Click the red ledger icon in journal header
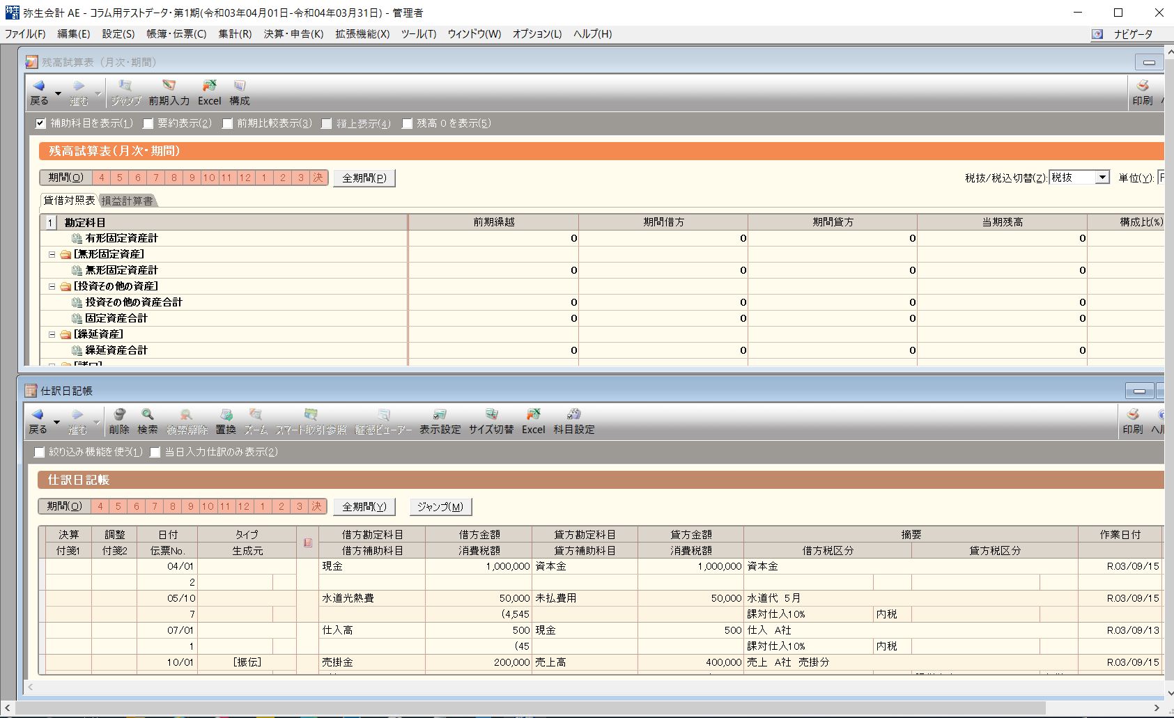This screenshot has height=718, width=1174. [308, 543]
